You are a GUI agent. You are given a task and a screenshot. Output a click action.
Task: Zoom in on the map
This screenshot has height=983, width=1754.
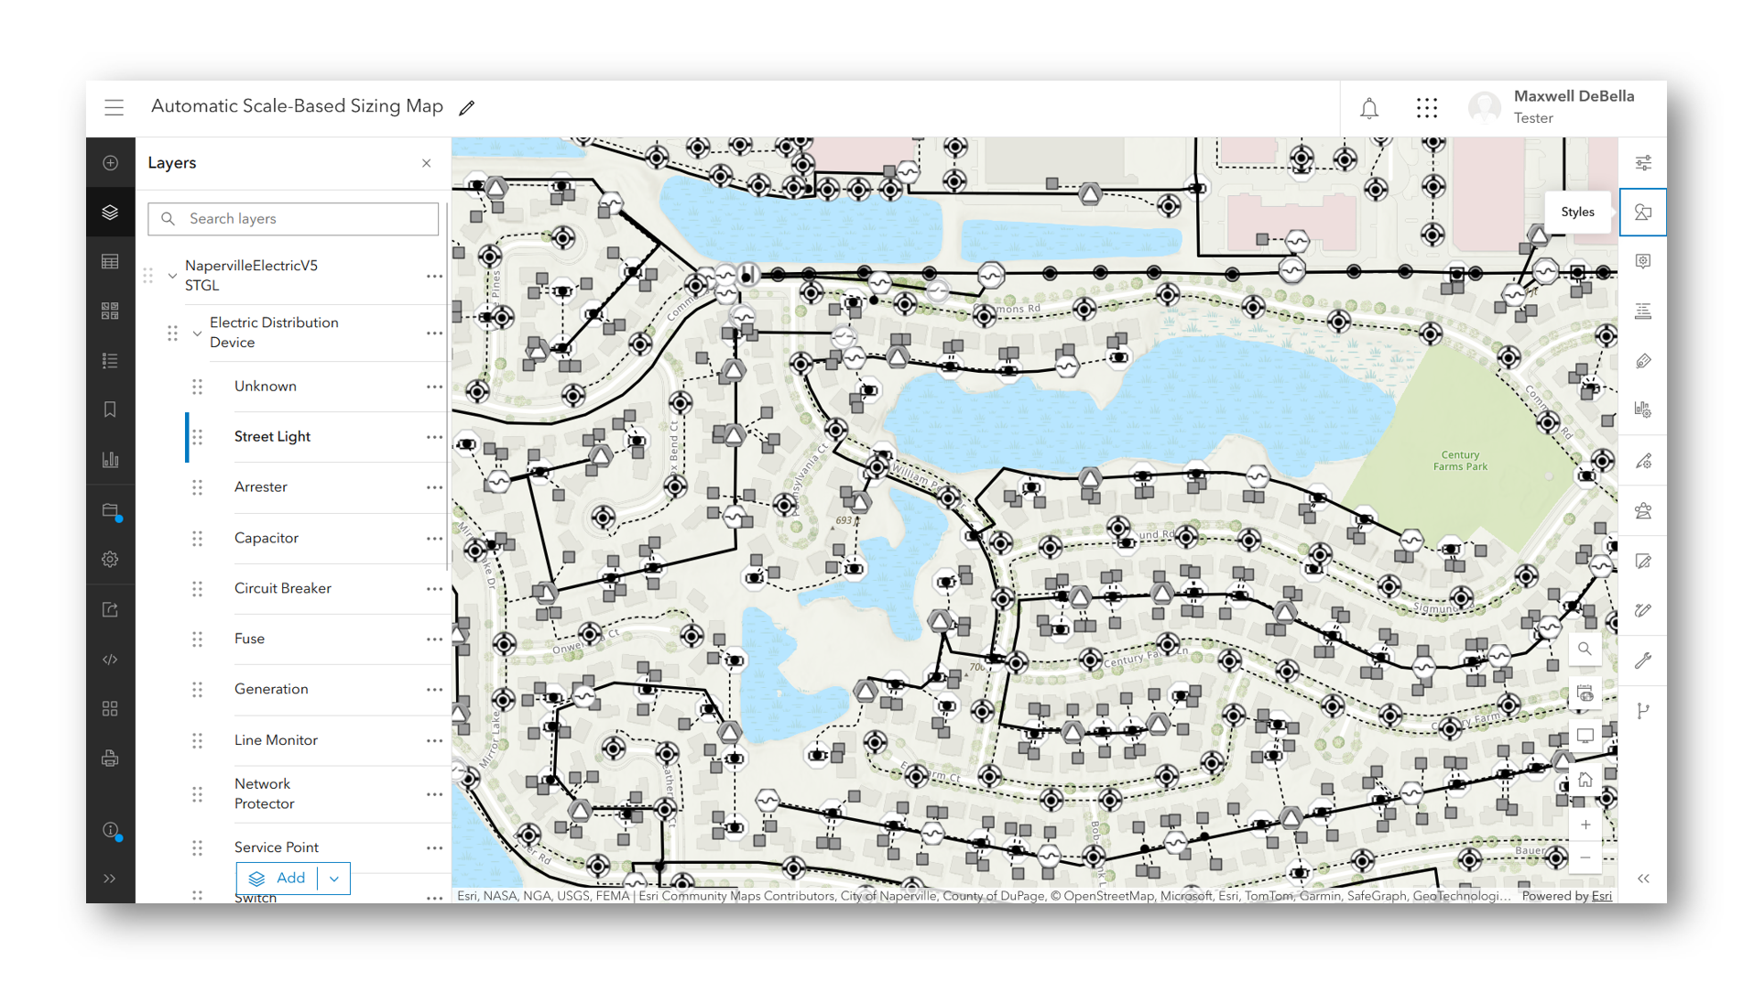click(1585, 825)
